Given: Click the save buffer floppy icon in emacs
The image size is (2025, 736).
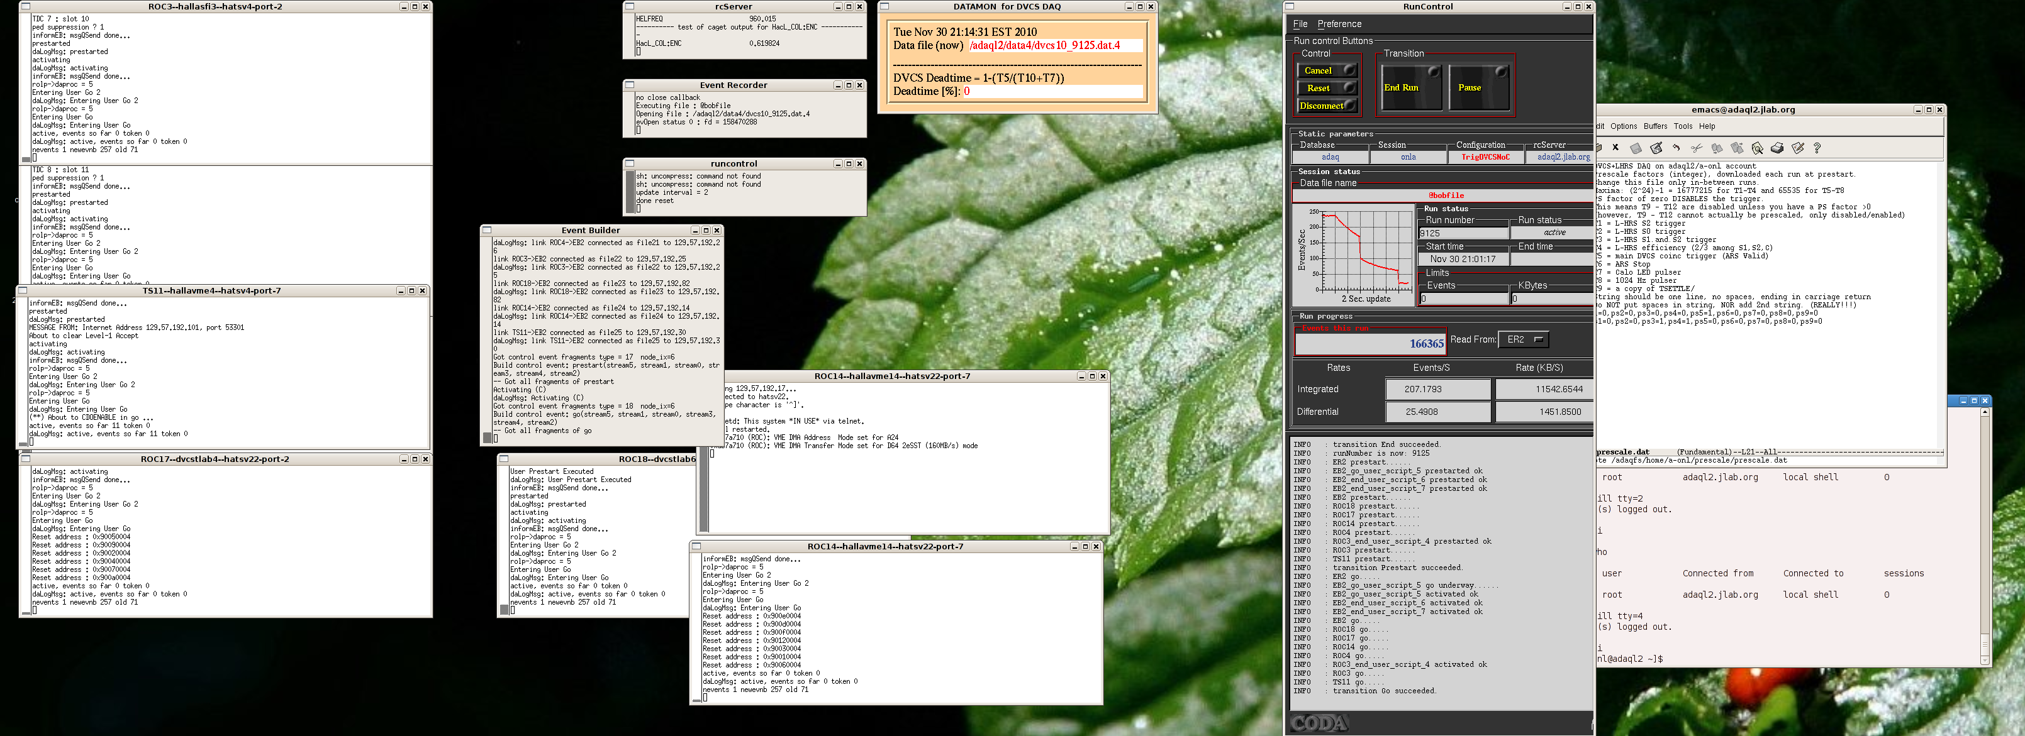Looking at the screenshot, I should [1636, 148].
